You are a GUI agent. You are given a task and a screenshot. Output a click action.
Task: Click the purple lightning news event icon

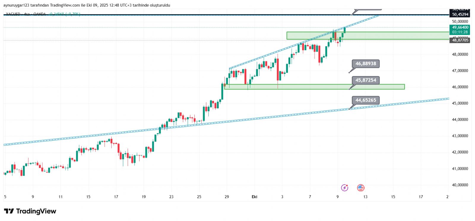(x=344, y=187)
